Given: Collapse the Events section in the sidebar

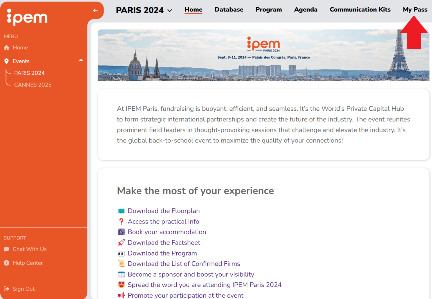Looking at the screenshot, I should point(81,60).
